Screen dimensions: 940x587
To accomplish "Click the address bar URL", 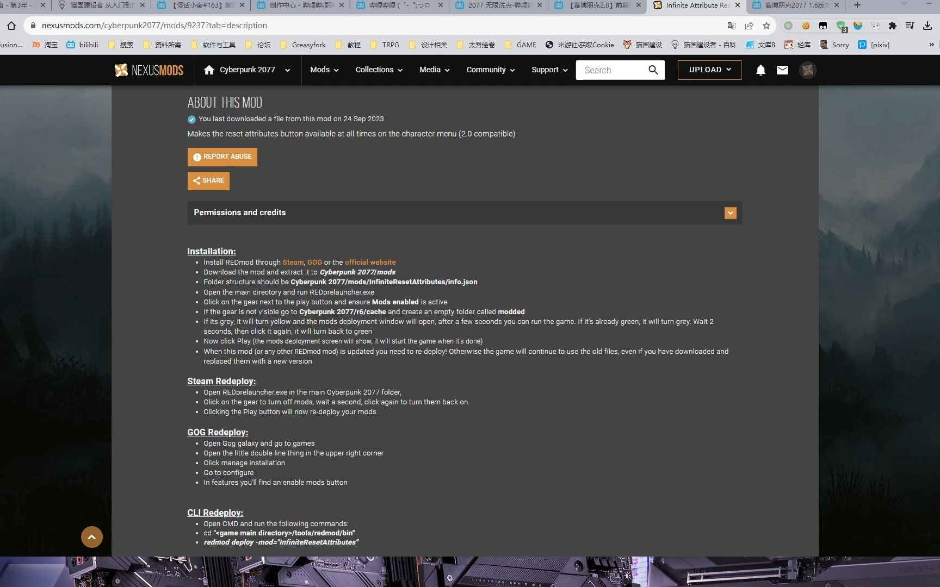I will tap(154, 26).
